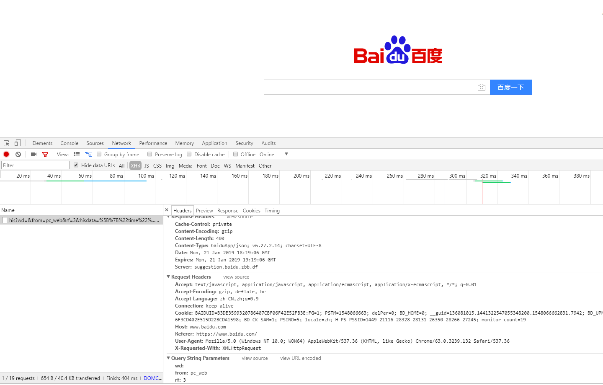Screen dimensions: 603x385
Task: Click inside the network Filter input field
Action: click(x=35, y=165)
